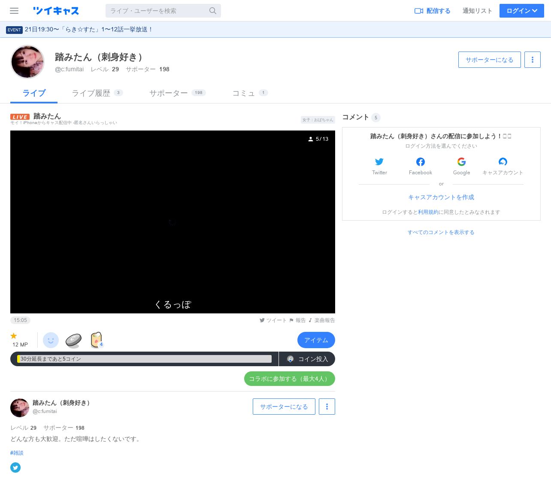This screenshot has height=504, width=551.
Task: Click the search magnifier icon
Action: point(212,11)
